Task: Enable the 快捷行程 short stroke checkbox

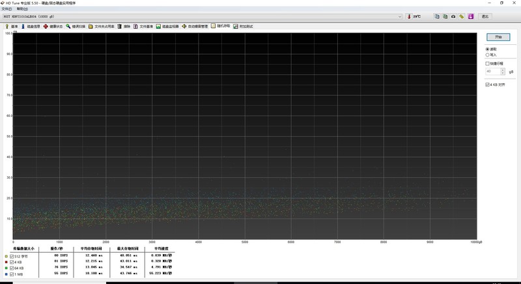Action: click(488, 64)
